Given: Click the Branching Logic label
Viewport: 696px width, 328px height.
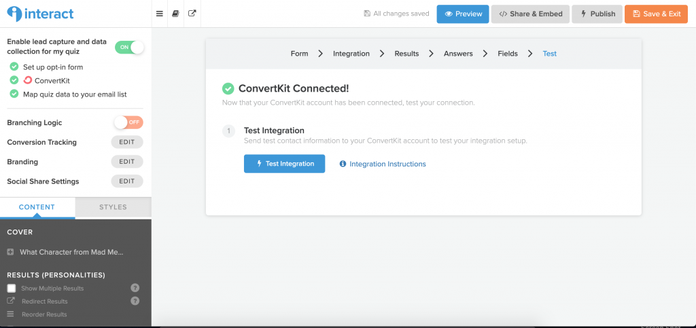Looking at the screenshot, I should [35, 123].
